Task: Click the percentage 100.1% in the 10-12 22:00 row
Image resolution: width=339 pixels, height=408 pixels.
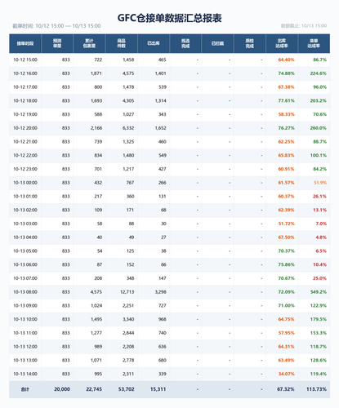Action: [x=319, y=156]
